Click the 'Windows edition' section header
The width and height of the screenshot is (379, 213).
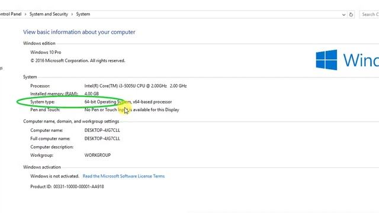(39, 43)
